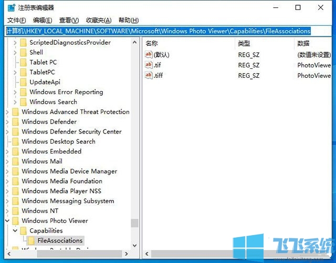Select the FileAssociations tree item label
The height and width of the screenshot is (263, 336).
coord(60,241)
